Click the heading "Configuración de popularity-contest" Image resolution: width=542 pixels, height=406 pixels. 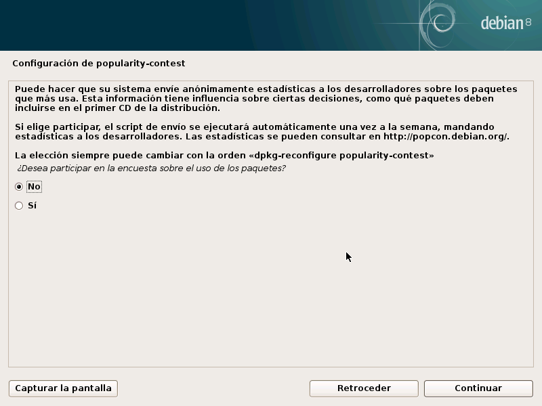[99, 64]
